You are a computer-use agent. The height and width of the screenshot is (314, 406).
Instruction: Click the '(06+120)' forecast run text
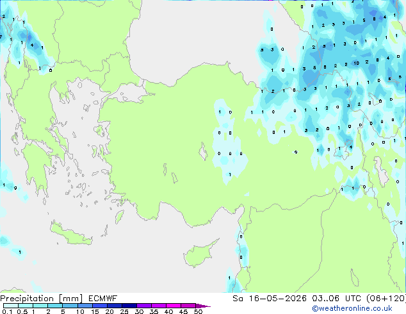point(386,299)
